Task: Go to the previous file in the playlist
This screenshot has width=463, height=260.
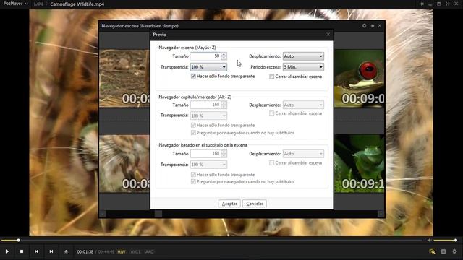Action: (36, 251)
